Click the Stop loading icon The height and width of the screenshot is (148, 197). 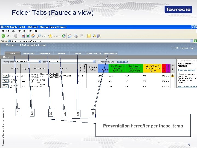tap(23, 36)
